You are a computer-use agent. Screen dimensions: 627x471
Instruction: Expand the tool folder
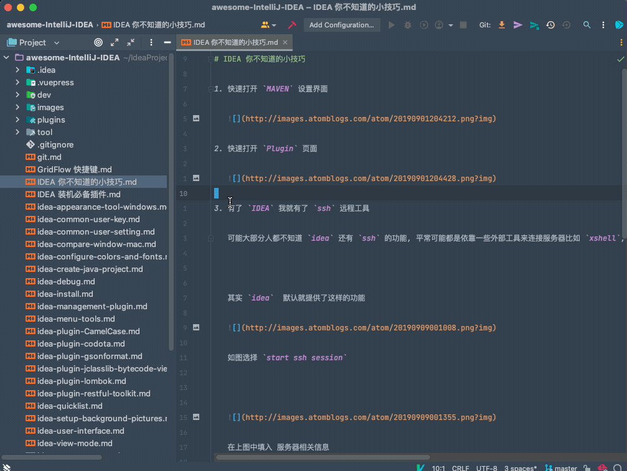click(17, 132)
